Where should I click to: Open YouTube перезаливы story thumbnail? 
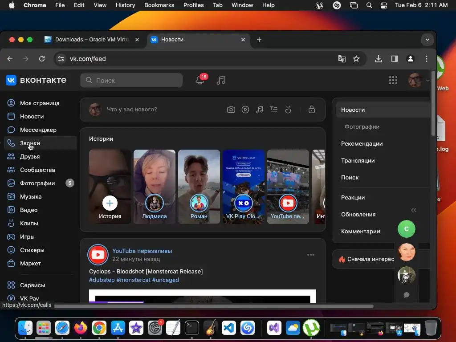(288, 187)
